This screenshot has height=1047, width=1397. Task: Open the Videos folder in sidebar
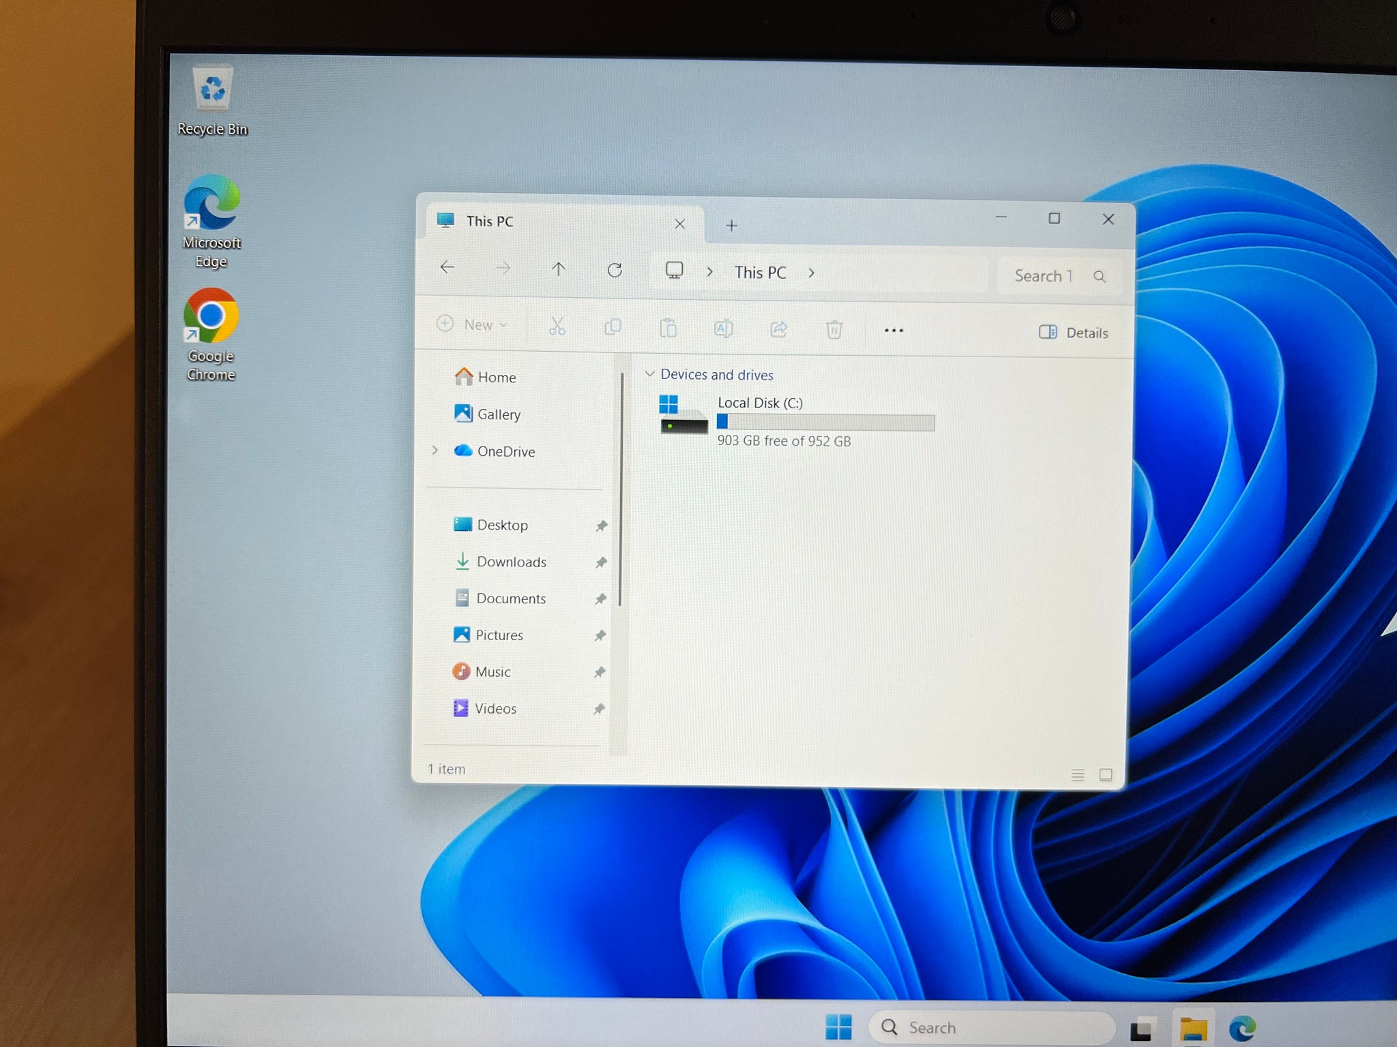coord(485,709)
